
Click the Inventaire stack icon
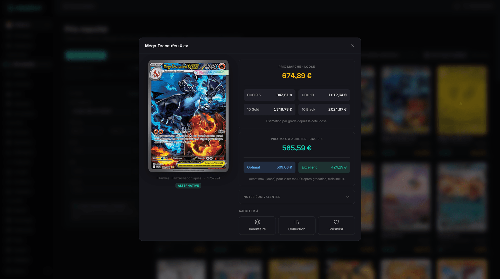pos(257,222)
